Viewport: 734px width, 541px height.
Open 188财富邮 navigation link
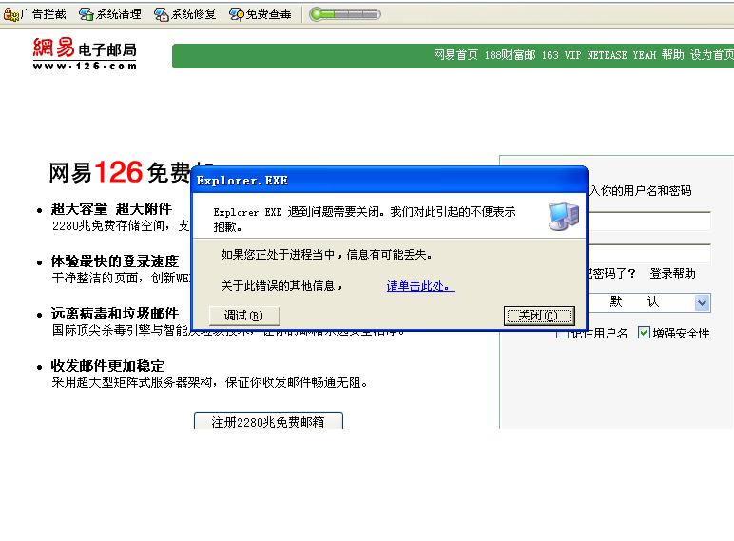pos(510,55)
